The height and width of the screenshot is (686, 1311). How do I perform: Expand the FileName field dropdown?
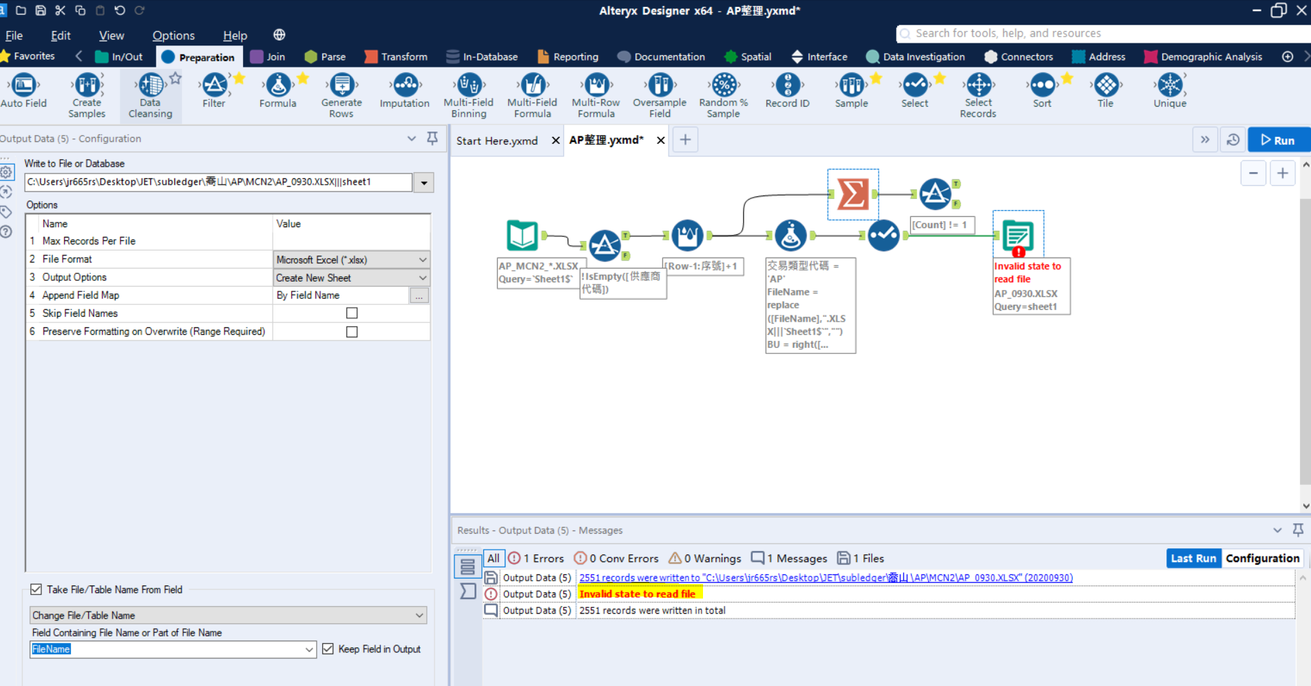(x=310, y=649)
